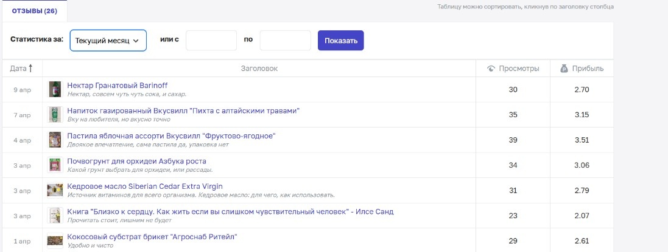Sort the table by Дата column
The width and height of the screenshot is (668, 252).
tap(22, 69)
